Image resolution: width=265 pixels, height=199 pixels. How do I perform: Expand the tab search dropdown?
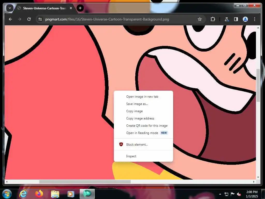point(10,8)
